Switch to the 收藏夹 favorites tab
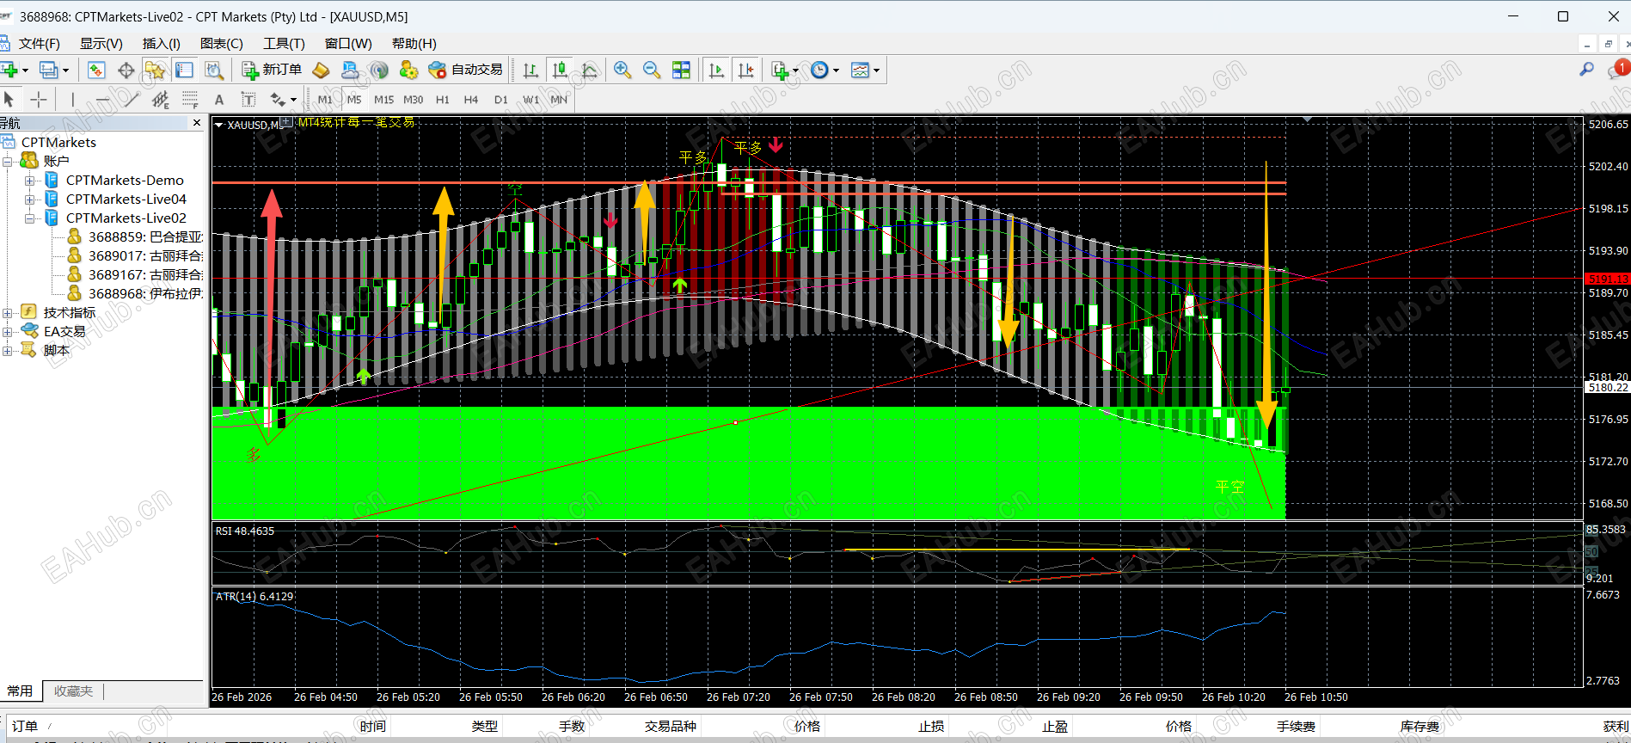Image resolution: width=1631 pixels, height=743 pixels. 73,691
